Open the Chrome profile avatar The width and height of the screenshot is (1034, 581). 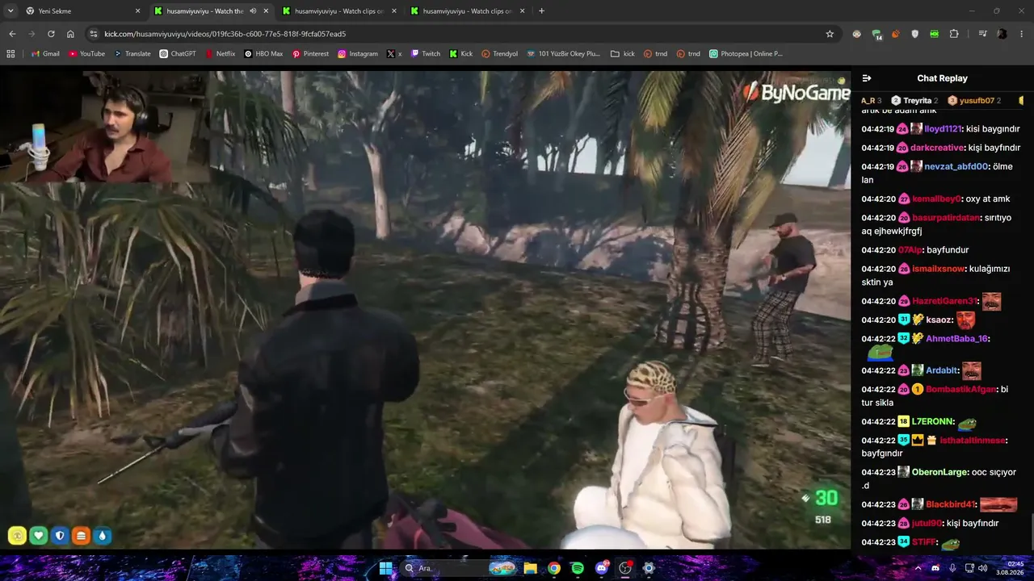[x=1002, y=34]
